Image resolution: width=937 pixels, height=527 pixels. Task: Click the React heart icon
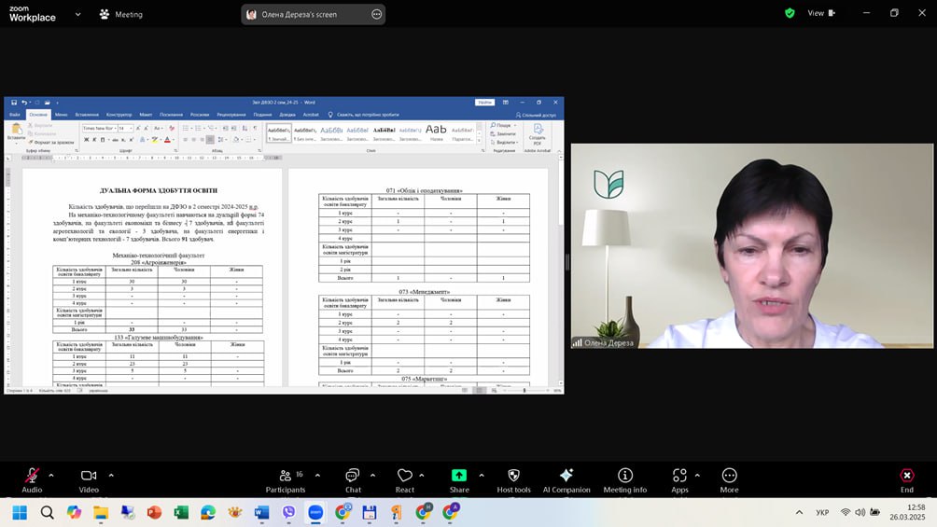coord(405,477)
